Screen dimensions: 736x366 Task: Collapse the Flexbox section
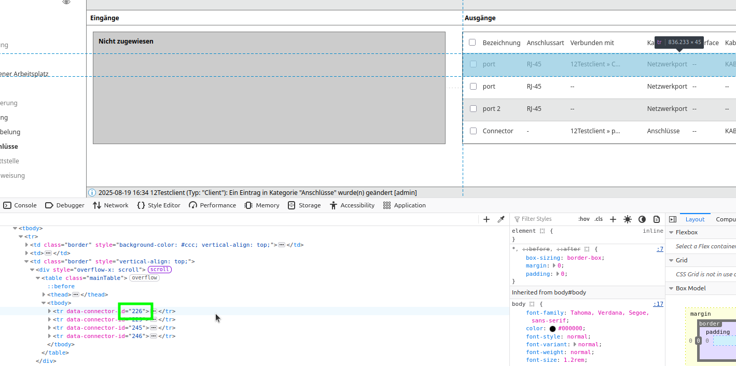[671, 233]
